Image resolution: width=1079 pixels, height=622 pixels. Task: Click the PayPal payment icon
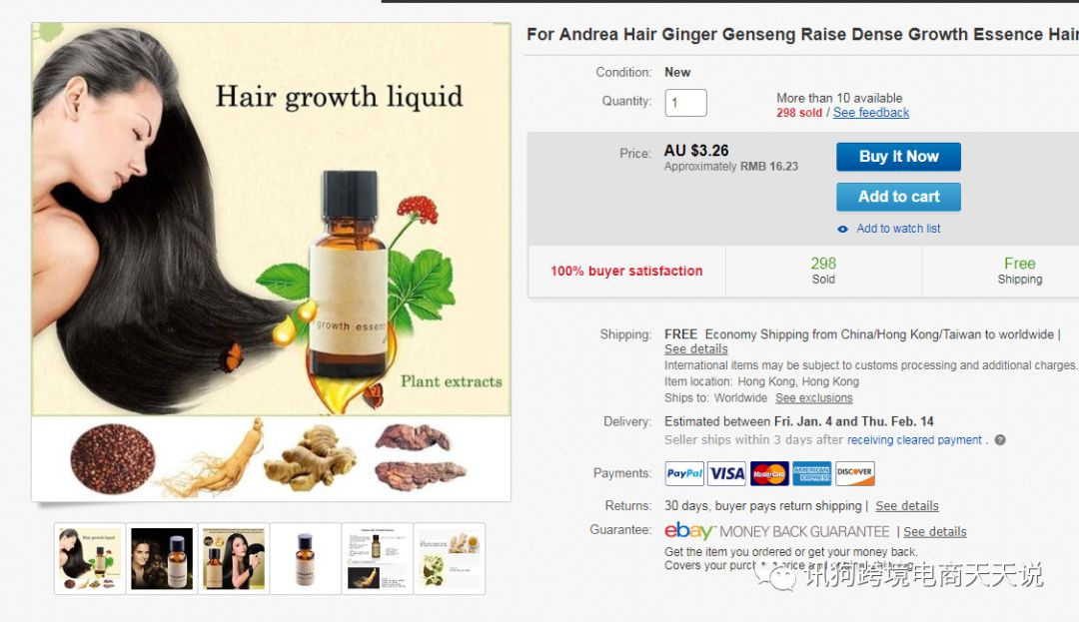pyautogui.click(x=684, y=473)
